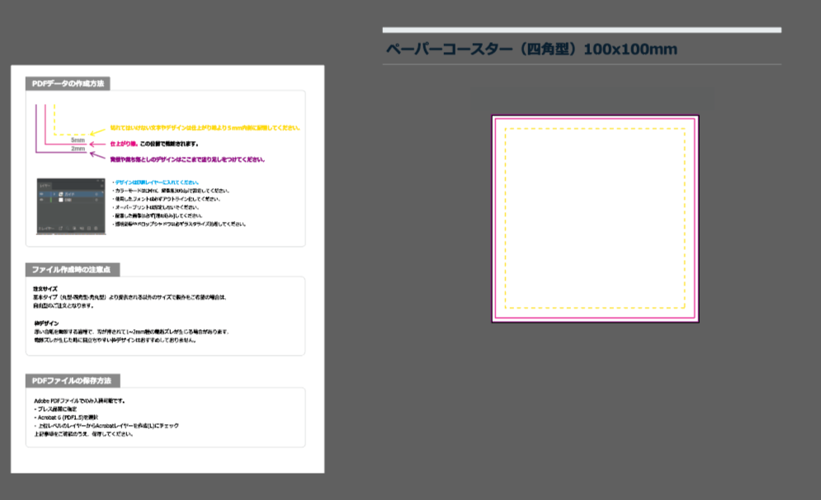Screen dimensions: 821x500
Task: Click the ファイル作成時の注意点 section header
Action: coord(73,270)
